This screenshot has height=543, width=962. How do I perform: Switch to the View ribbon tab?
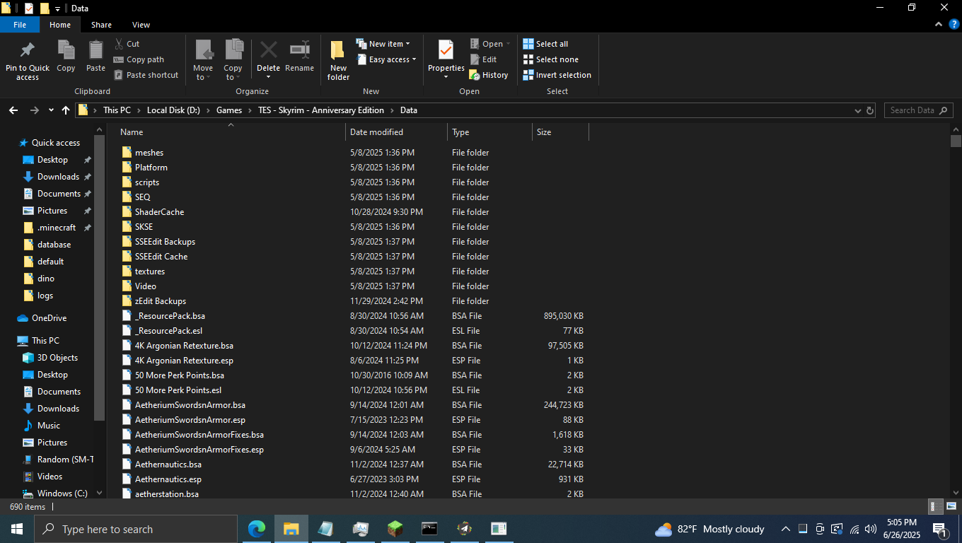[x=141, y=25]
